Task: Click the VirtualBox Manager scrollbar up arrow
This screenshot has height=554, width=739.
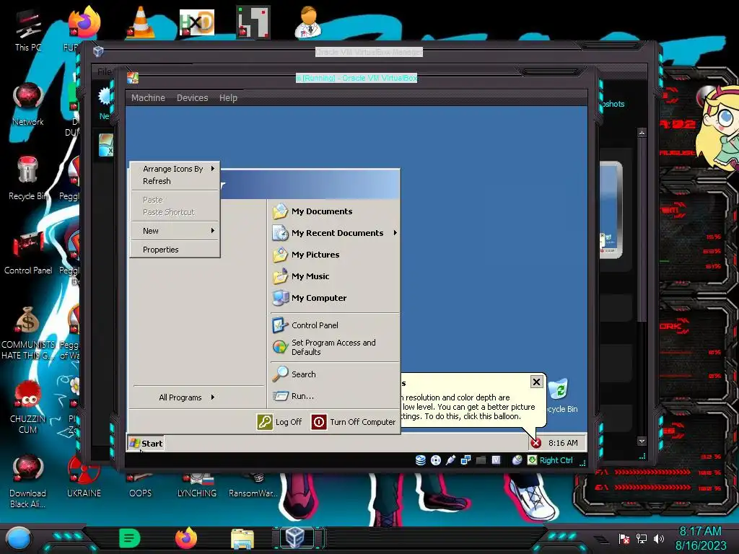Action: [642, 133]
